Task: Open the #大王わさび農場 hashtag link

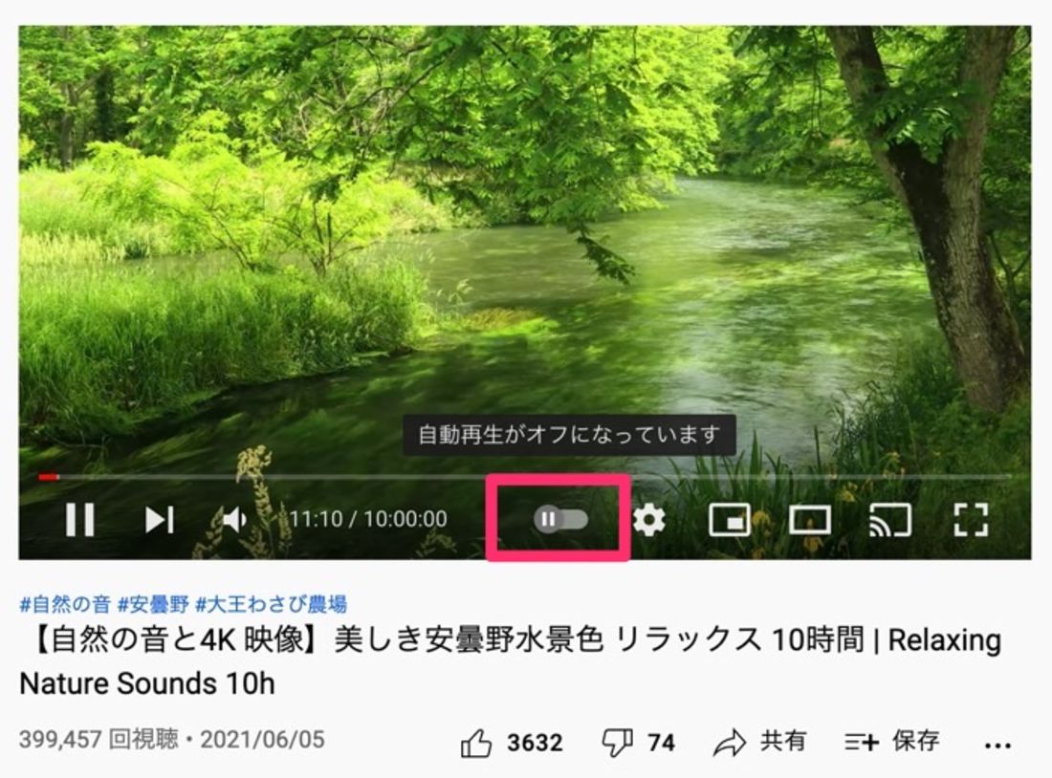Action: click(271, 604)
